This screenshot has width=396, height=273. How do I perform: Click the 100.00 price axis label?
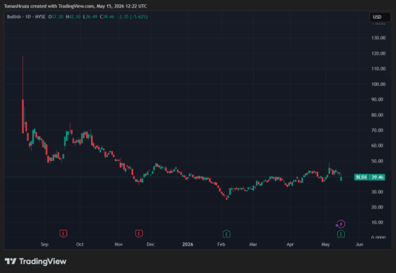[x=378, y=84]
